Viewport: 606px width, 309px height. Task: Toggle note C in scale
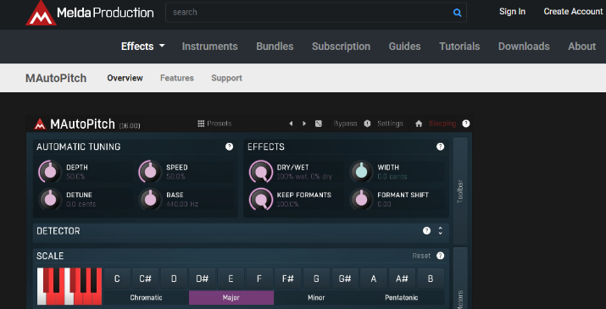tap(117, 279)
